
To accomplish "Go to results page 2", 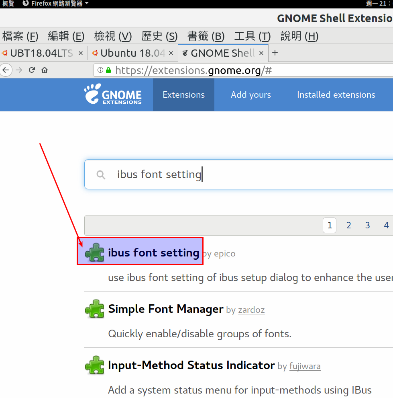I will point(349,225).
